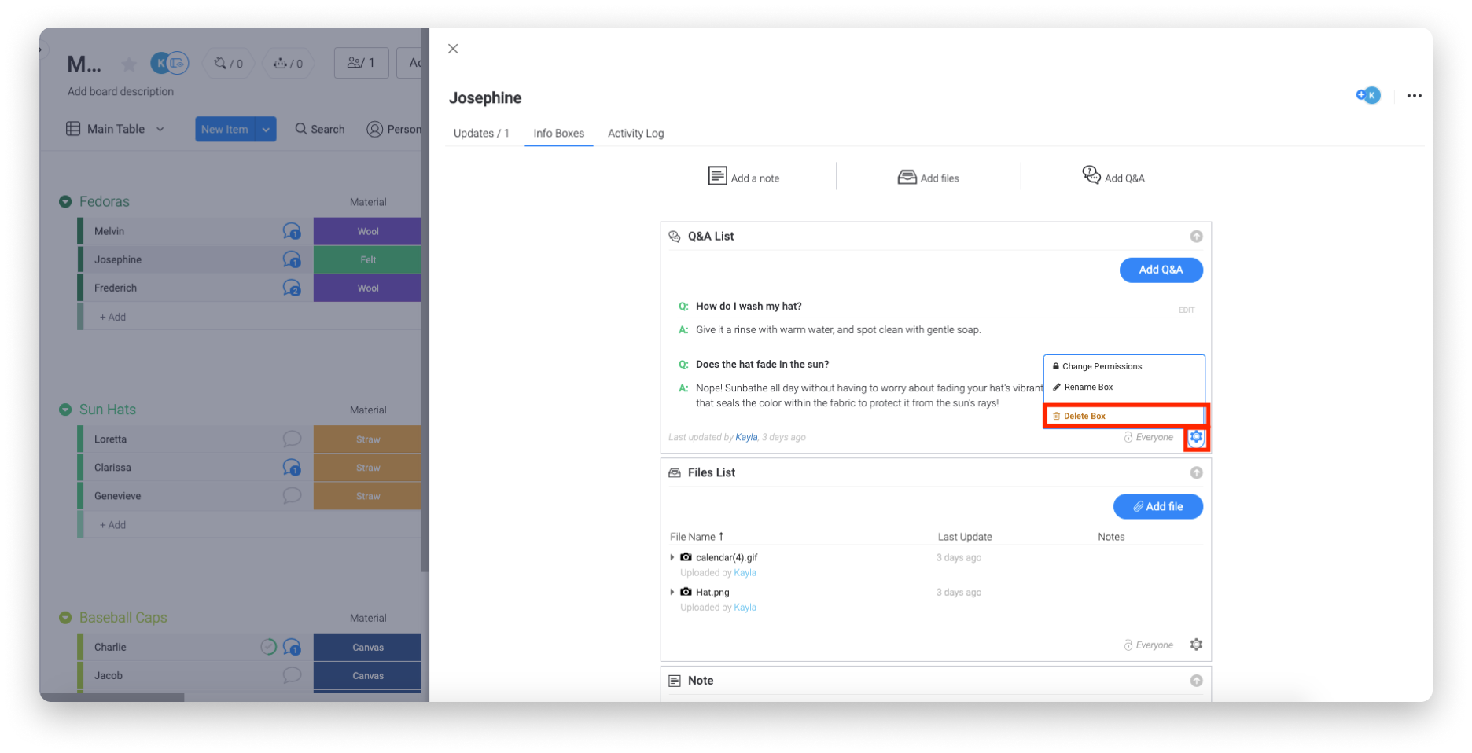The height and width of the screenshot is (753, 1472).
Task: Click the add subscriber avatar icon
Action: [1368, 95]
